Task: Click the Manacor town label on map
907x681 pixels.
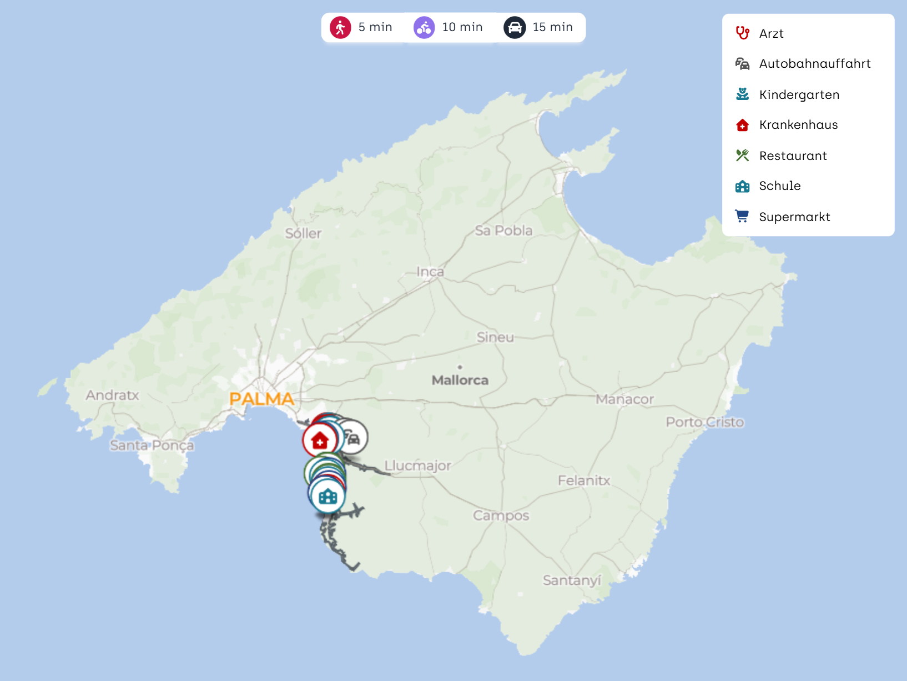Action: tap(624, 399)
